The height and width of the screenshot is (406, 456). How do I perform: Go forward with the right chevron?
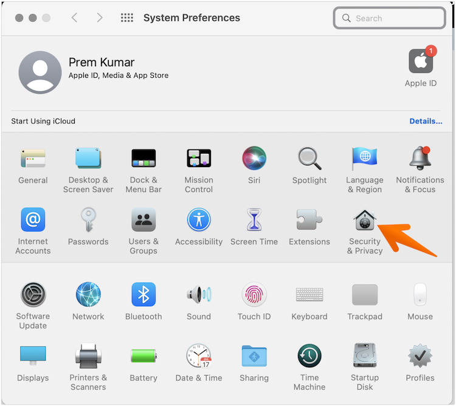pos(100,18)
